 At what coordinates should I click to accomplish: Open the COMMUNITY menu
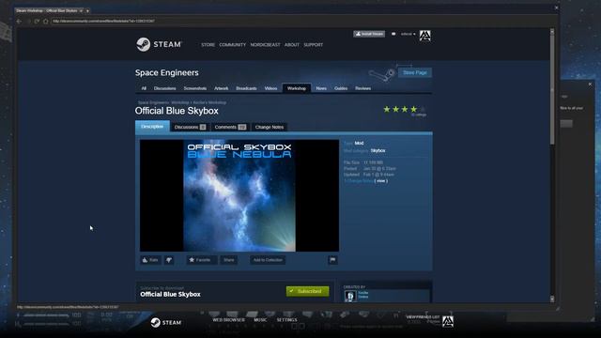pos(233,45)
